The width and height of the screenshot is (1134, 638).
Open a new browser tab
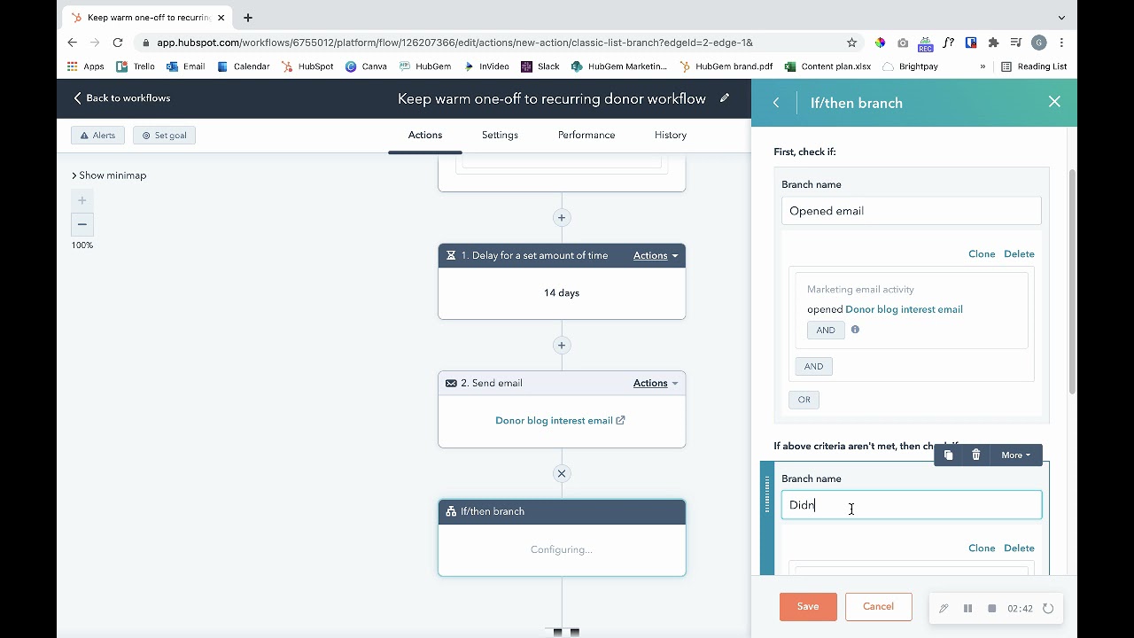[248, 18]
